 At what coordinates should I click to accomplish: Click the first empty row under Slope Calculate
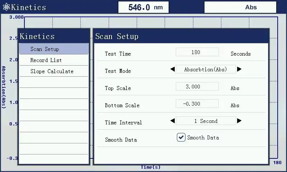tap(53, 82)
